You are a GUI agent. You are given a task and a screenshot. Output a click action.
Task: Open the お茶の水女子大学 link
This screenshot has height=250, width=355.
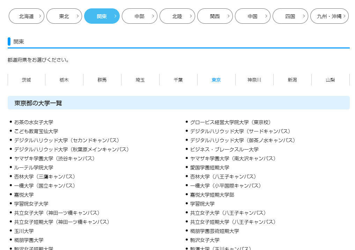[34, 122]
